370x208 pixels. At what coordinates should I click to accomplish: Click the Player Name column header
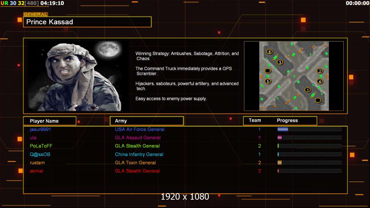pyautogui.click(x=50, y=121)
